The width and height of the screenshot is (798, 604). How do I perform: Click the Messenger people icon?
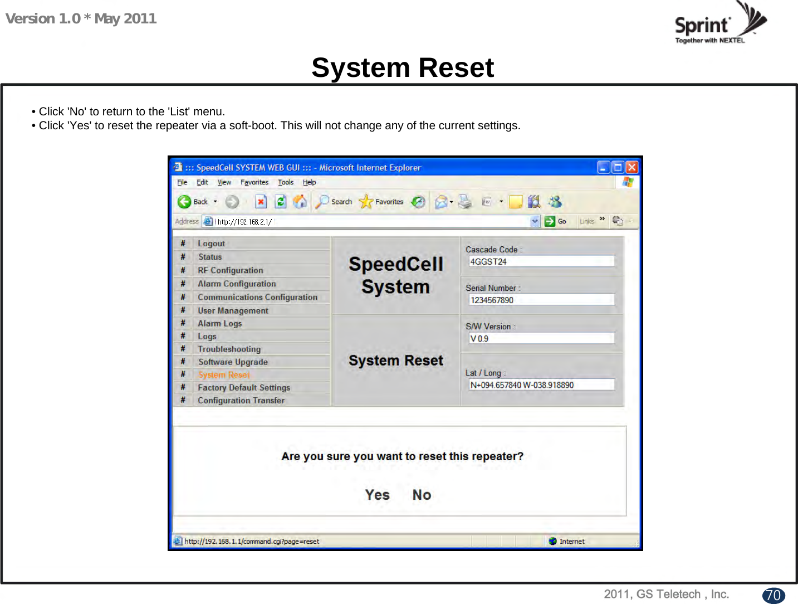point(555,201)
